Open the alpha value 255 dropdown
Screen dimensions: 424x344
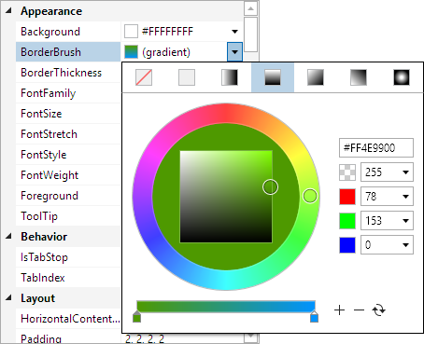[x=405, y=172]
